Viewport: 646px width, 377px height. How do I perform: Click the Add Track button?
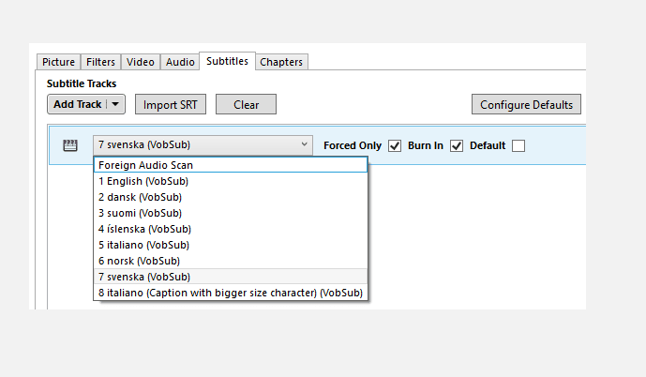77,104
